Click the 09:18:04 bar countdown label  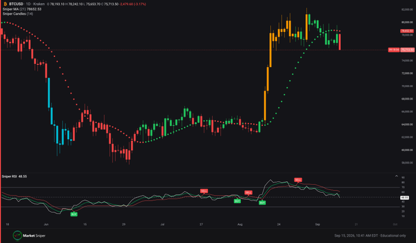[394, 50]
